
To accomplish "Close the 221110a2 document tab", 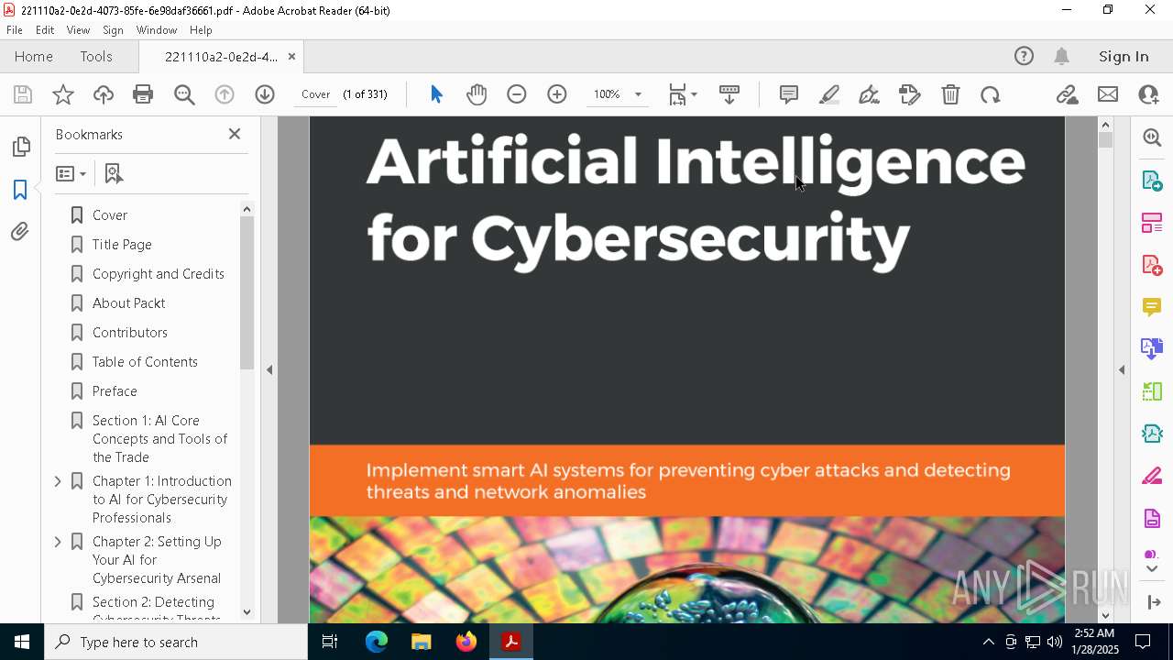I will [x=291, y=56].
